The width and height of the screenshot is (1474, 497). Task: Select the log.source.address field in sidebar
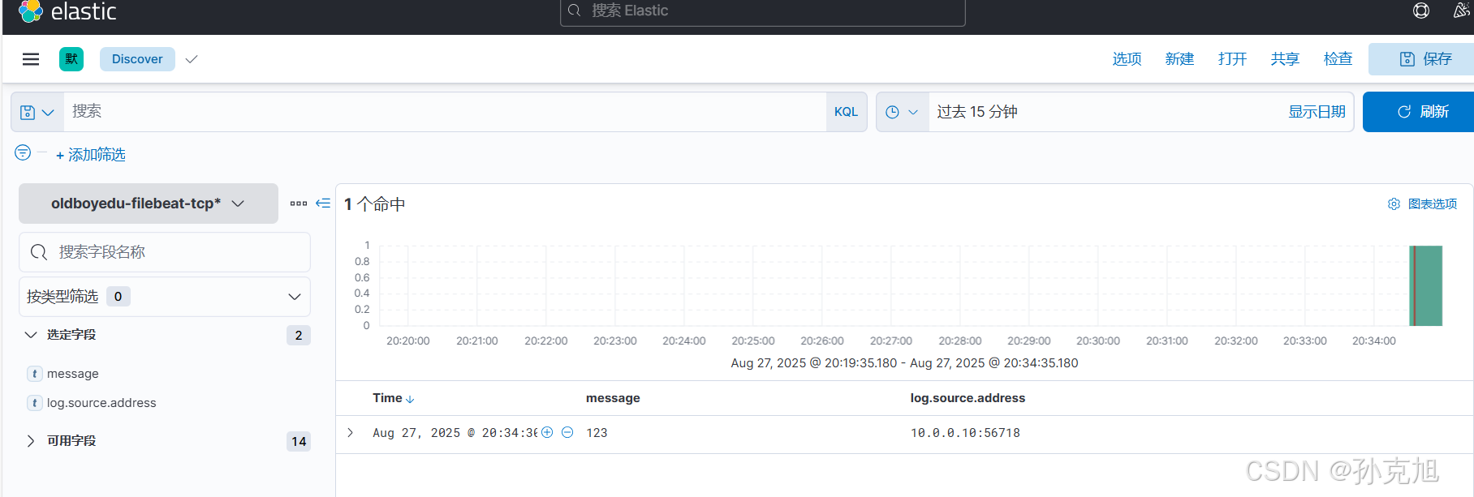coord(101,403)
